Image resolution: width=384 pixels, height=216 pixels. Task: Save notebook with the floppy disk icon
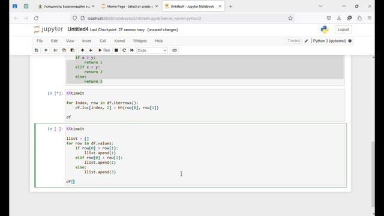coord(37,50)
